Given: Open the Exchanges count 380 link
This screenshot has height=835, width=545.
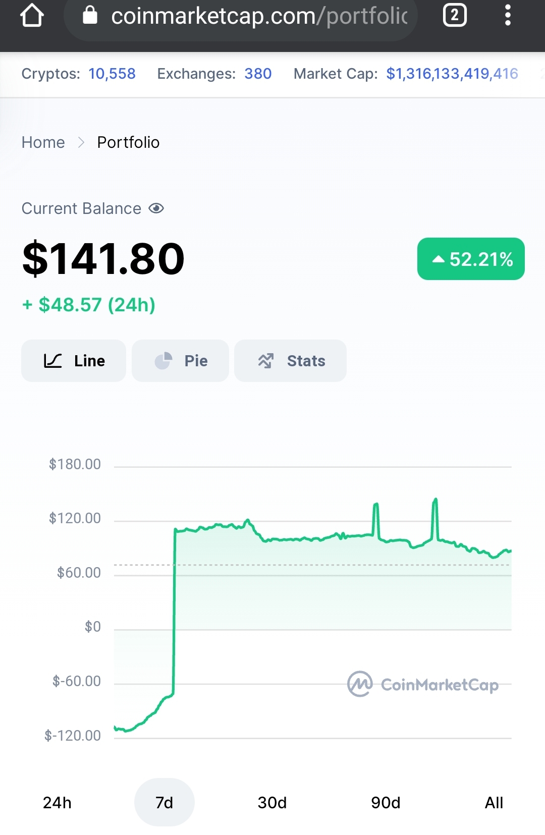Looking at the screenshot, I should [x=258, y=74].
